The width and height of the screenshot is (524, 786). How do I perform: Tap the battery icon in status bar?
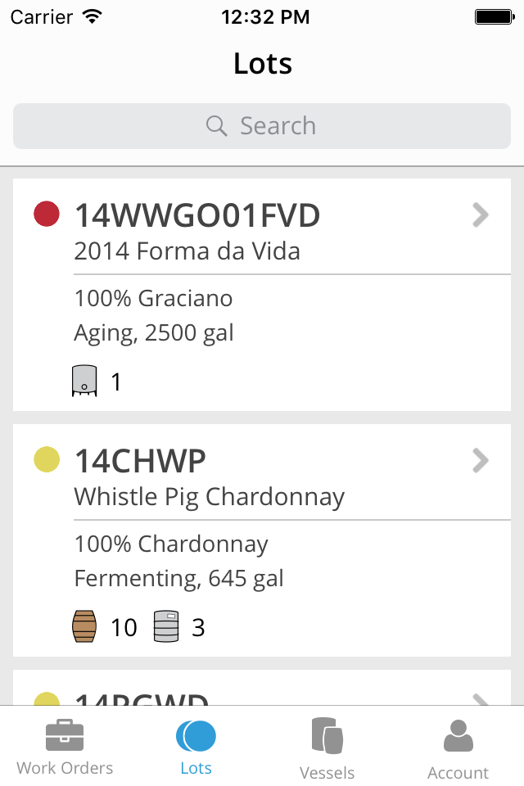[495, 17]
